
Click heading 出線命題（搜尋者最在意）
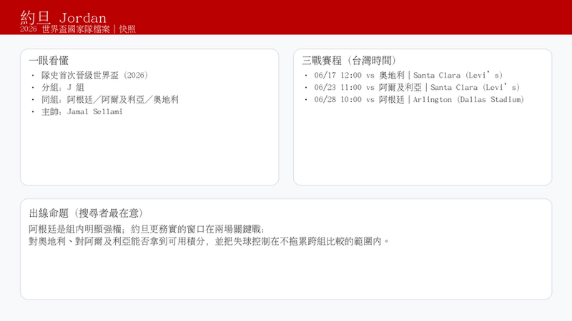86,213
